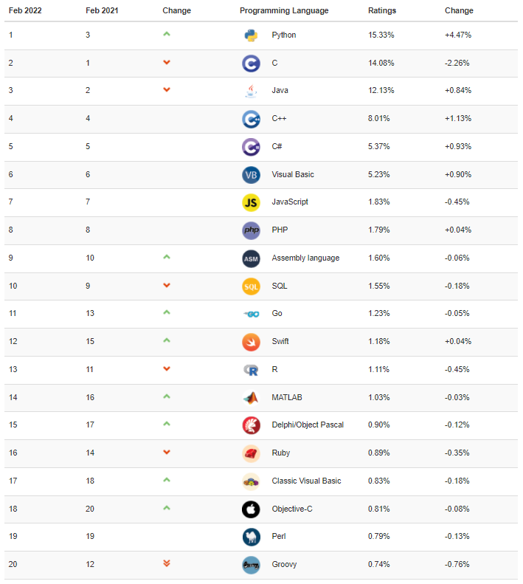Click the Swift bird icon
Screen dimensions: 523x584
251,342
